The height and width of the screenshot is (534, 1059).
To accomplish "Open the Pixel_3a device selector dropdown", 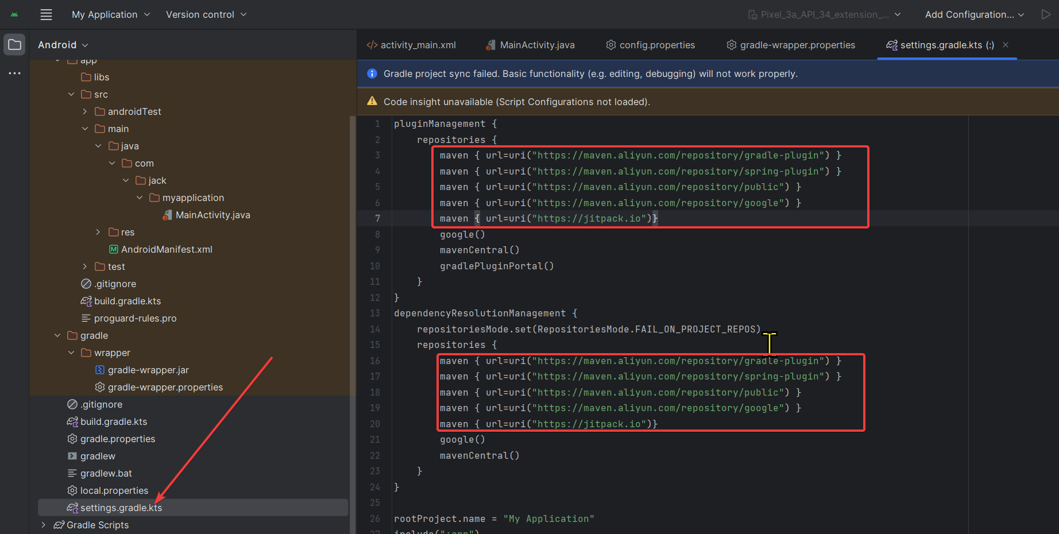I will tap(824, 15).
